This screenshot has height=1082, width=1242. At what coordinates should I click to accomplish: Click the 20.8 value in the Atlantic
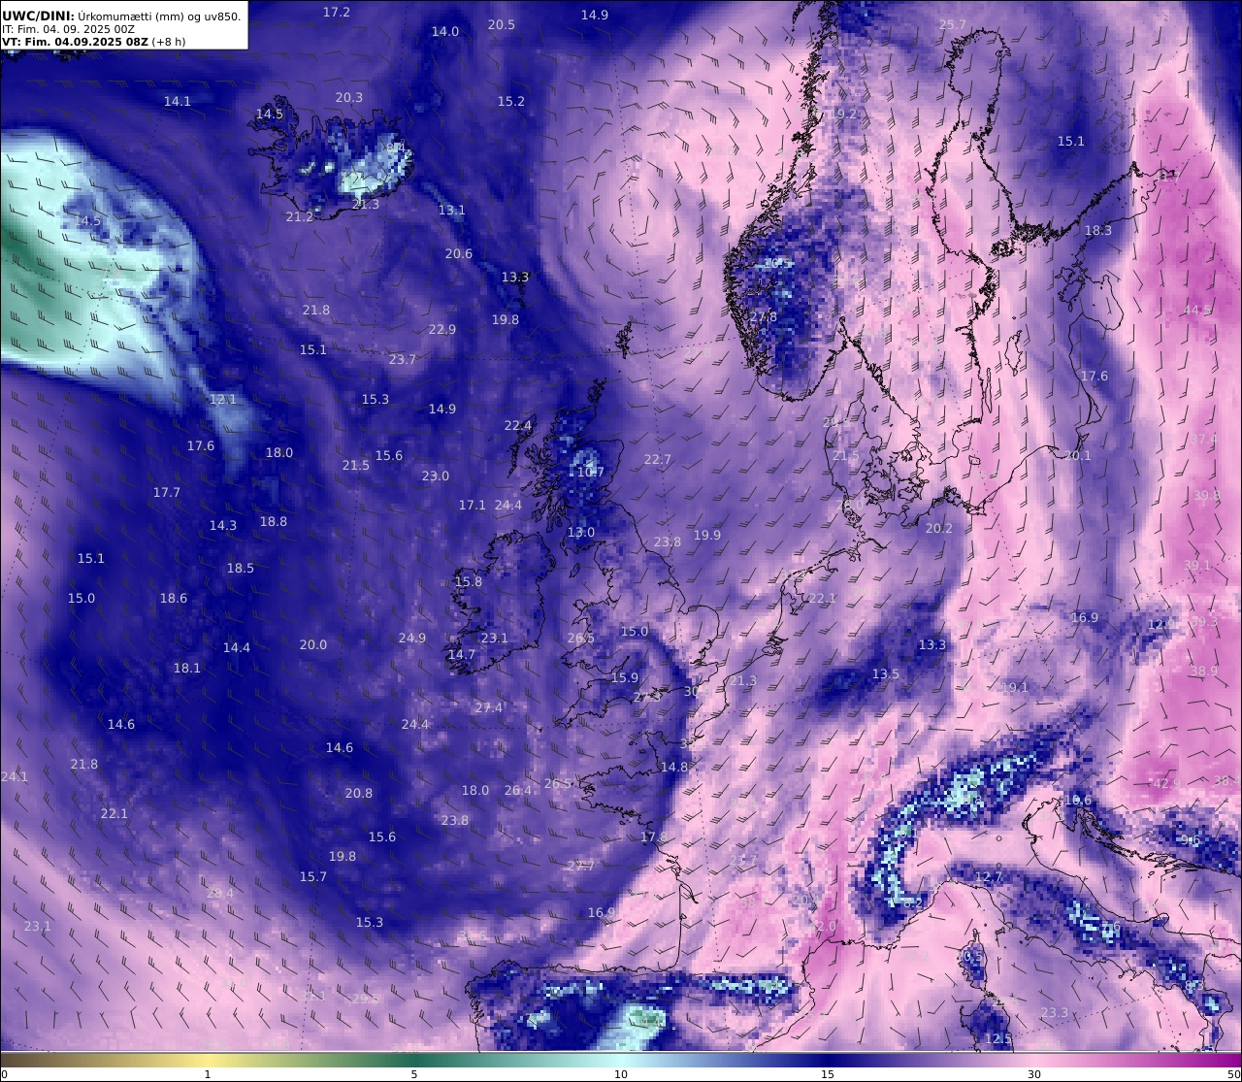pos(359,794)
